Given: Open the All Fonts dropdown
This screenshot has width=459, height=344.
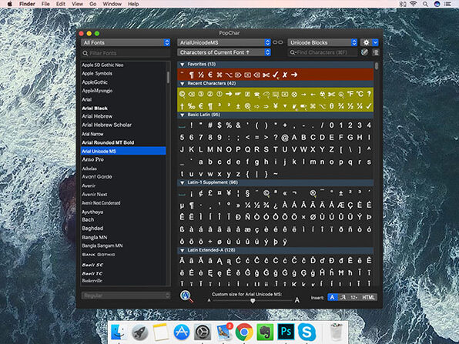Looking at the screenshot, I should pos(126,42).
